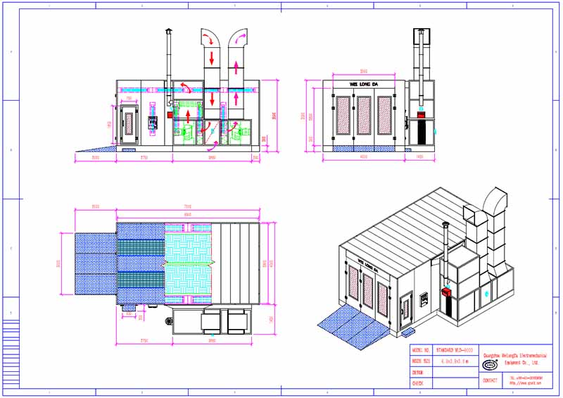Click the personnel door on side elevation
Viewport: 563px width, 398px height.
point(129,125)
